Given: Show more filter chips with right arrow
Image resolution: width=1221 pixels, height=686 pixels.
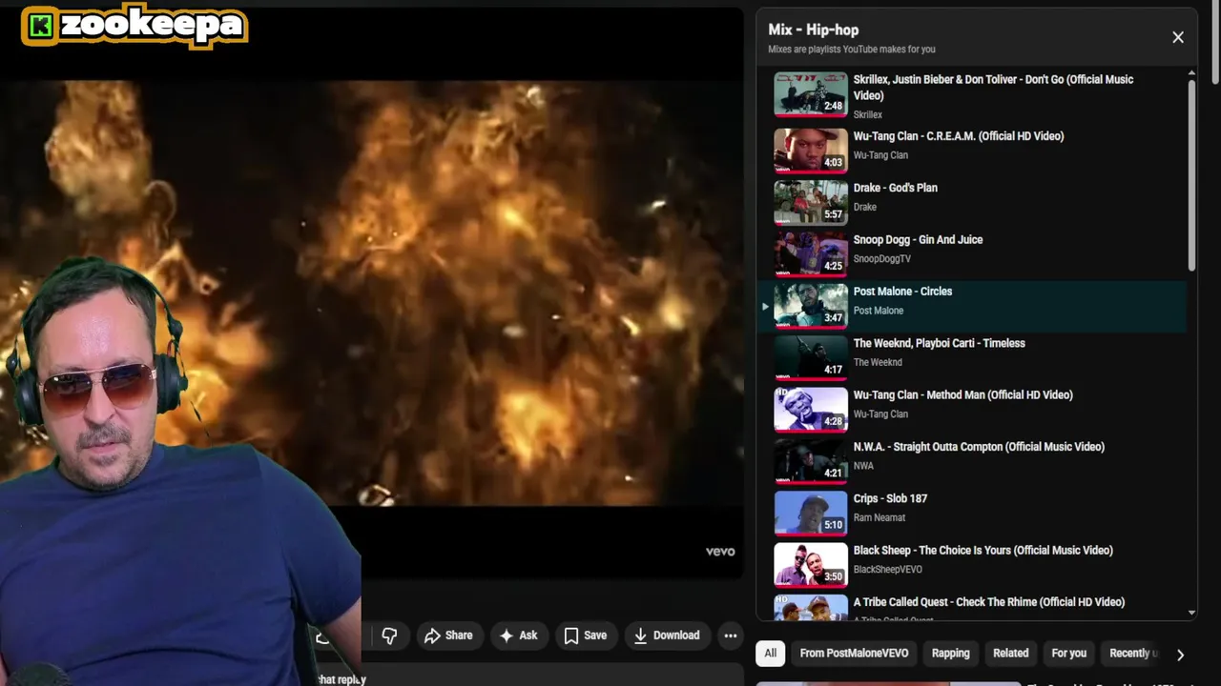Looking at the screenshot, I should coord(1180,655).
